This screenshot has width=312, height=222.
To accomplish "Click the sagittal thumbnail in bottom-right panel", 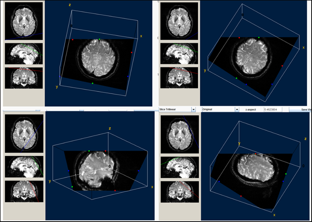I will point(178,166).
